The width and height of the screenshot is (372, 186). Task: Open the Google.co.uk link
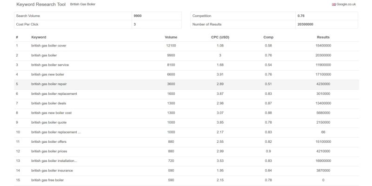point(346,4)
